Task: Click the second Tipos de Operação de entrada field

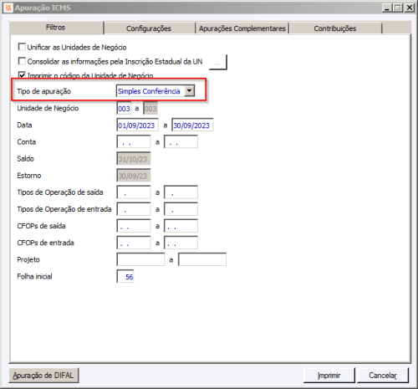Action: (181, 209)
